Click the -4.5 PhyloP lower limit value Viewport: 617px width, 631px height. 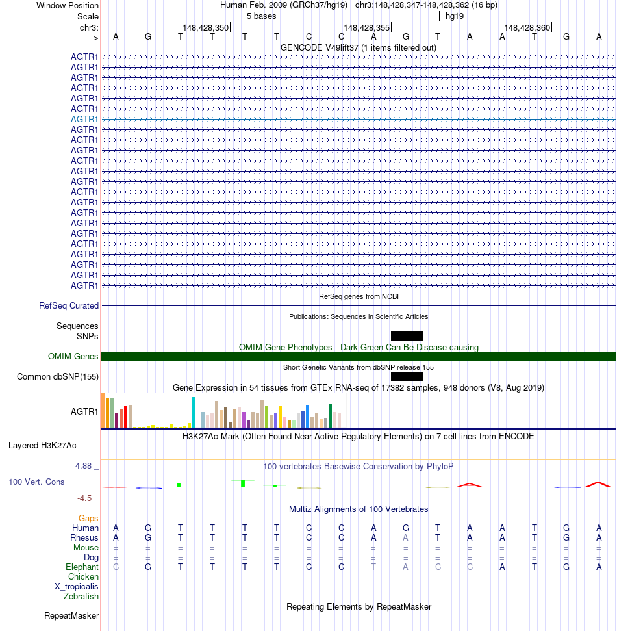pyautogui.click(x=84, y=498)
